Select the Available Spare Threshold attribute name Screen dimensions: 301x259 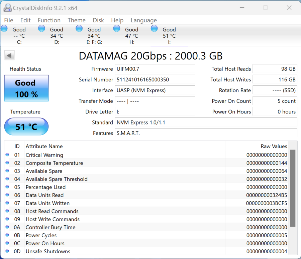(x=57, y=179)
